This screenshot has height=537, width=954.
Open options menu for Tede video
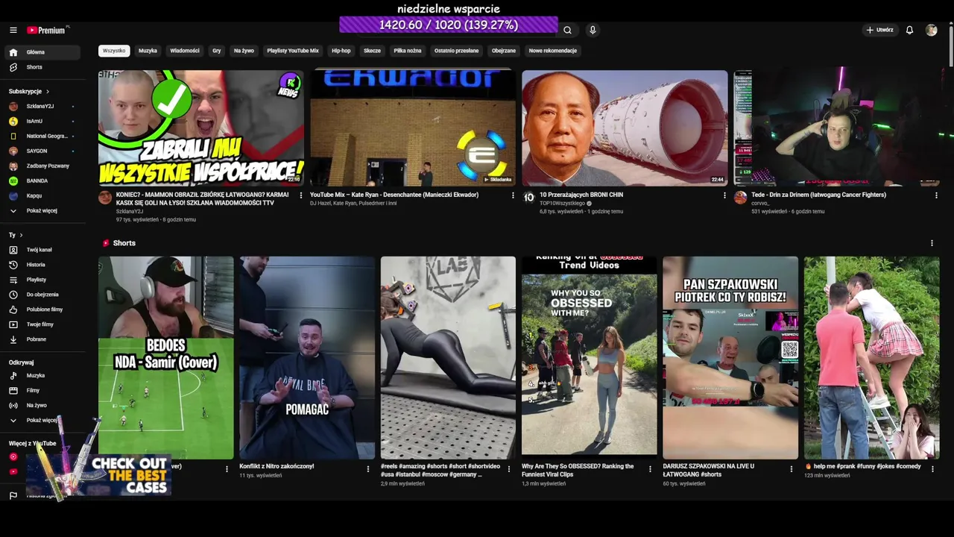(936, 195)
